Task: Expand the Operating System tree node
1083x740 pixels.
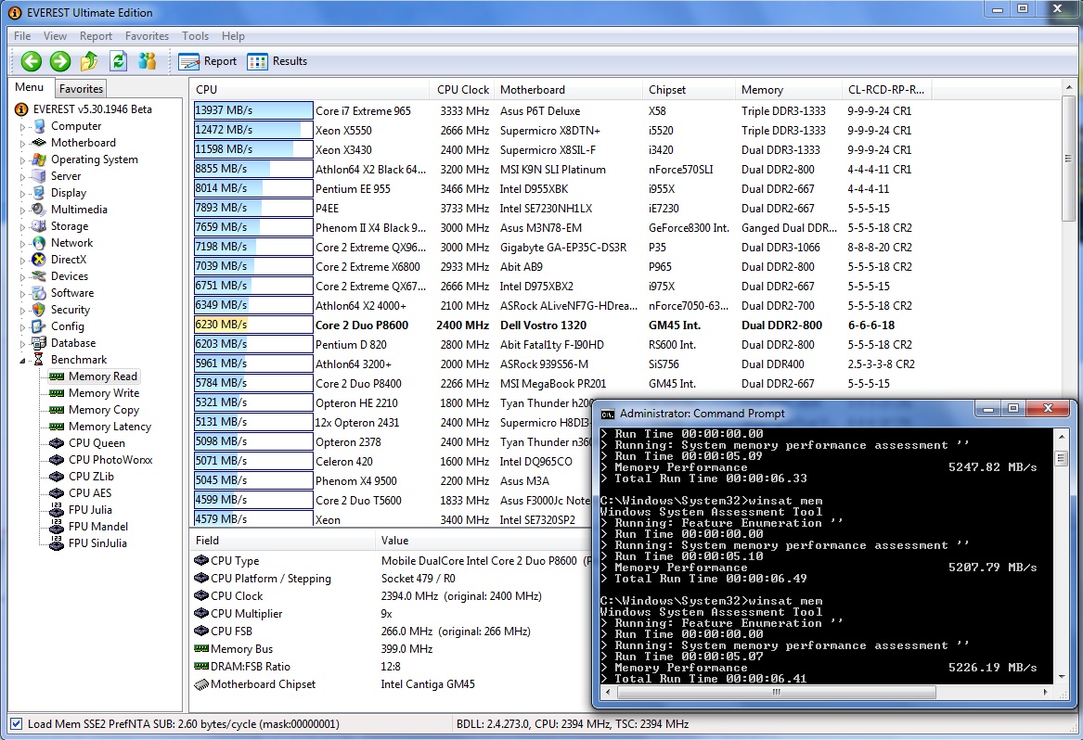Action: click(23, 160)
